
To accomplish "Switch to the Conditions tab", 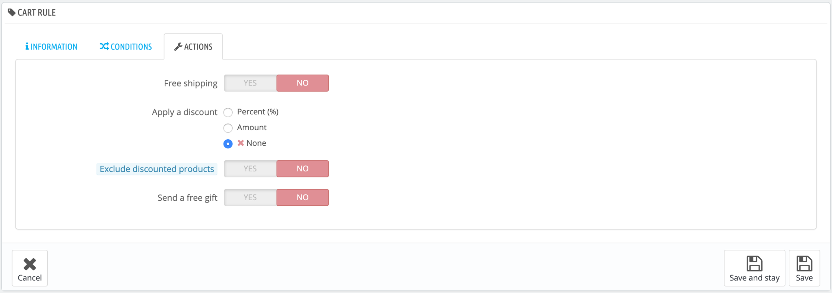I will [x=126, y=47].
